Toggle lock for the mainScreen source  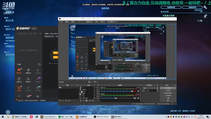point(97,98)
